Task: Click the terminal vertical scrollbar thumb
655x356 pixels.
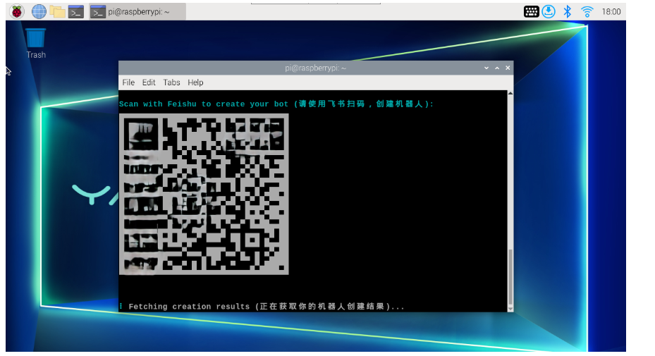Action: [510, 277]
